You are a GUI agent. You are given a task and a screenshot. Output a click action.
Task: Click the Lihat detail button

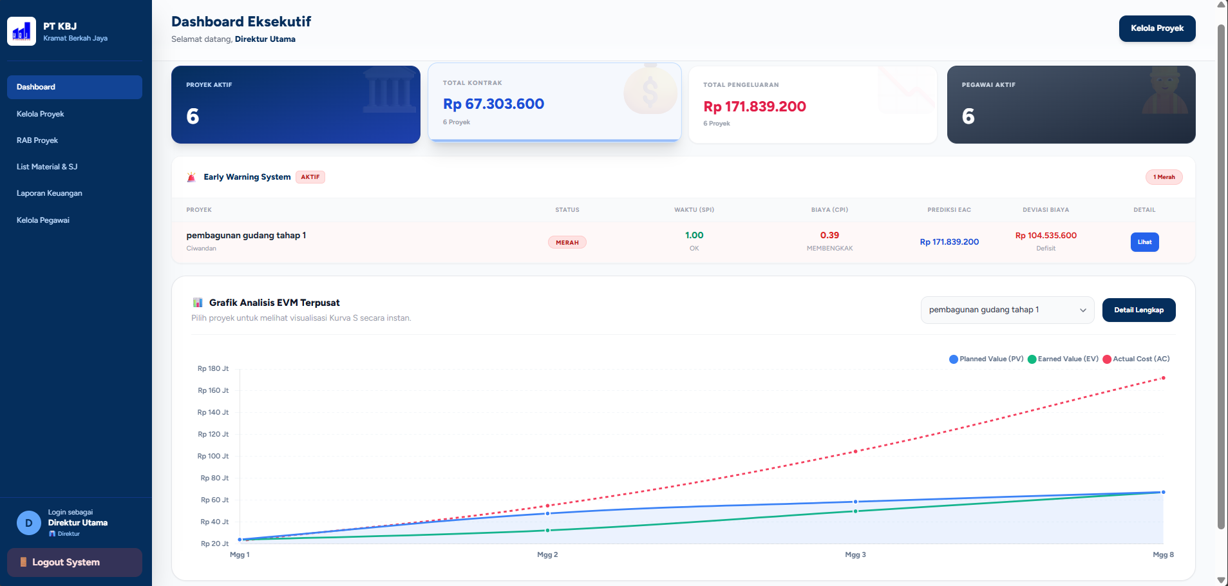click(x=1144, y=242)
